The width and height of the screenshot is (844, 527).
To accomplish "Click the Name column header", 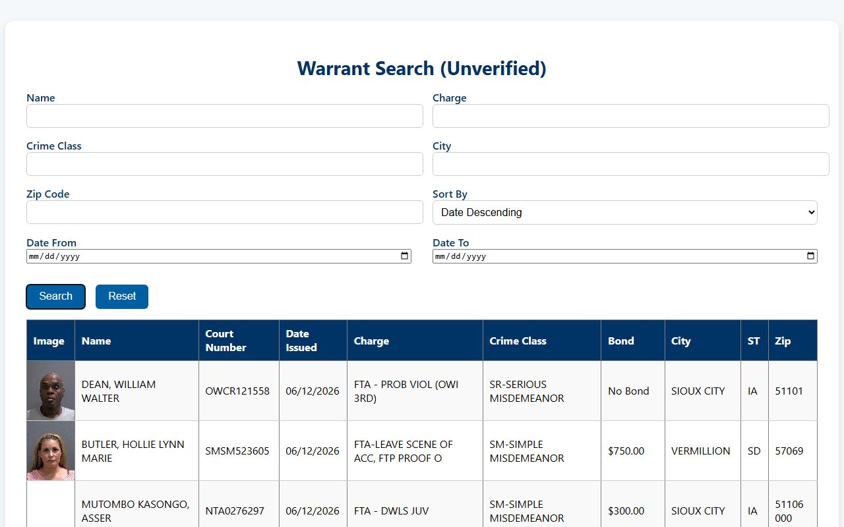I will pyautogui.click(x=136, y=341).
